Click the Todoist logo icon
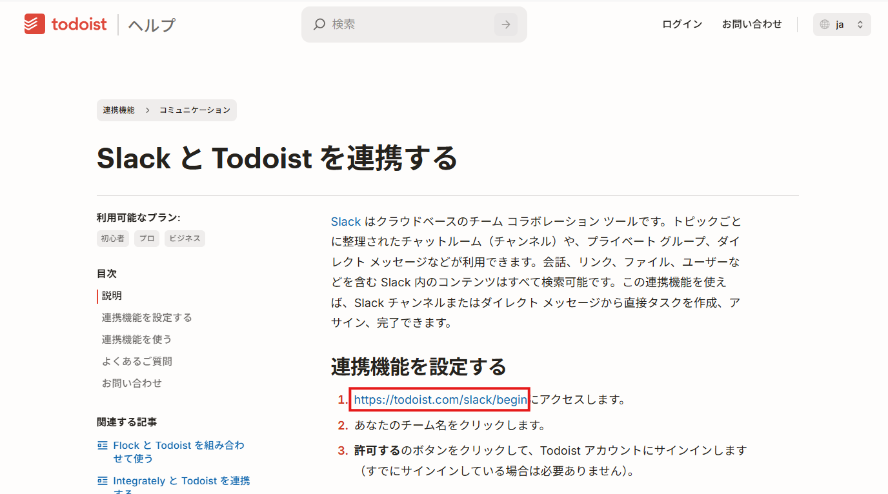888x494 pixels. [35, 25]
